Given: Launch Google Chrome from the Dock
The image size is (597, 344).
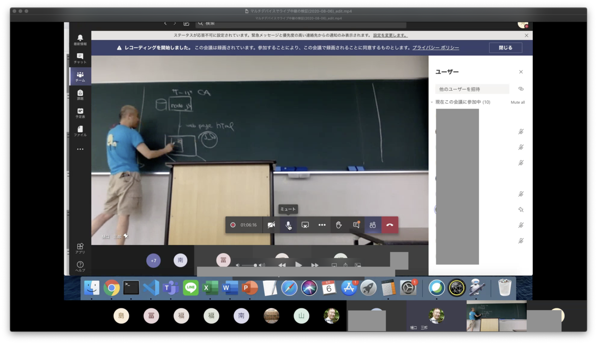Looking at the screenshot, I should pyautogui.click(x=111, y=288).
